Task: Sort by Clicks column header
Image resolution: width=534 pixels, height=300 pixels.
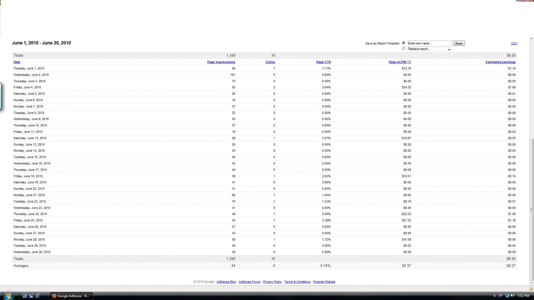Action: coord(270,62)
